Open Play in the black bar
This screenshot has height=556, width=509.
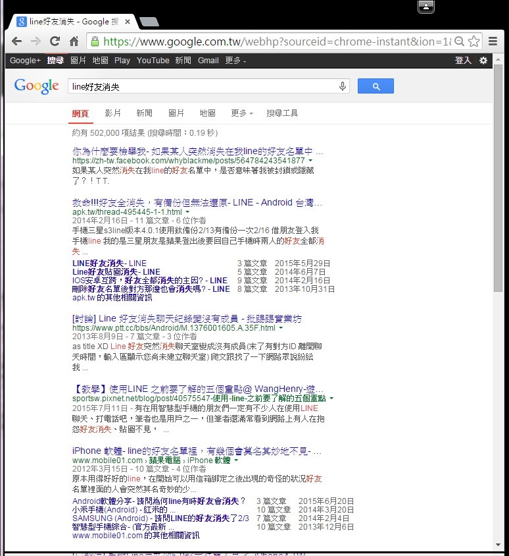point(122,61)
